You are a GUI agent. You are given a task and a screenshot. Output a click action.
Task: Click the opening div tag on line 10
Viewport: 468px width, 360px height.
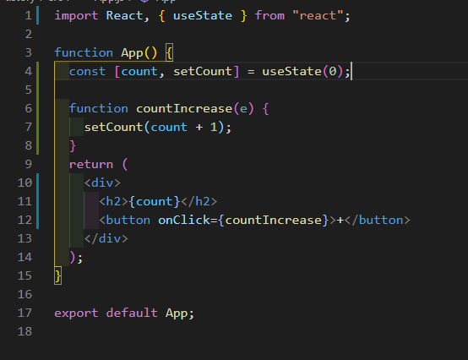click(x=102, y=183)
